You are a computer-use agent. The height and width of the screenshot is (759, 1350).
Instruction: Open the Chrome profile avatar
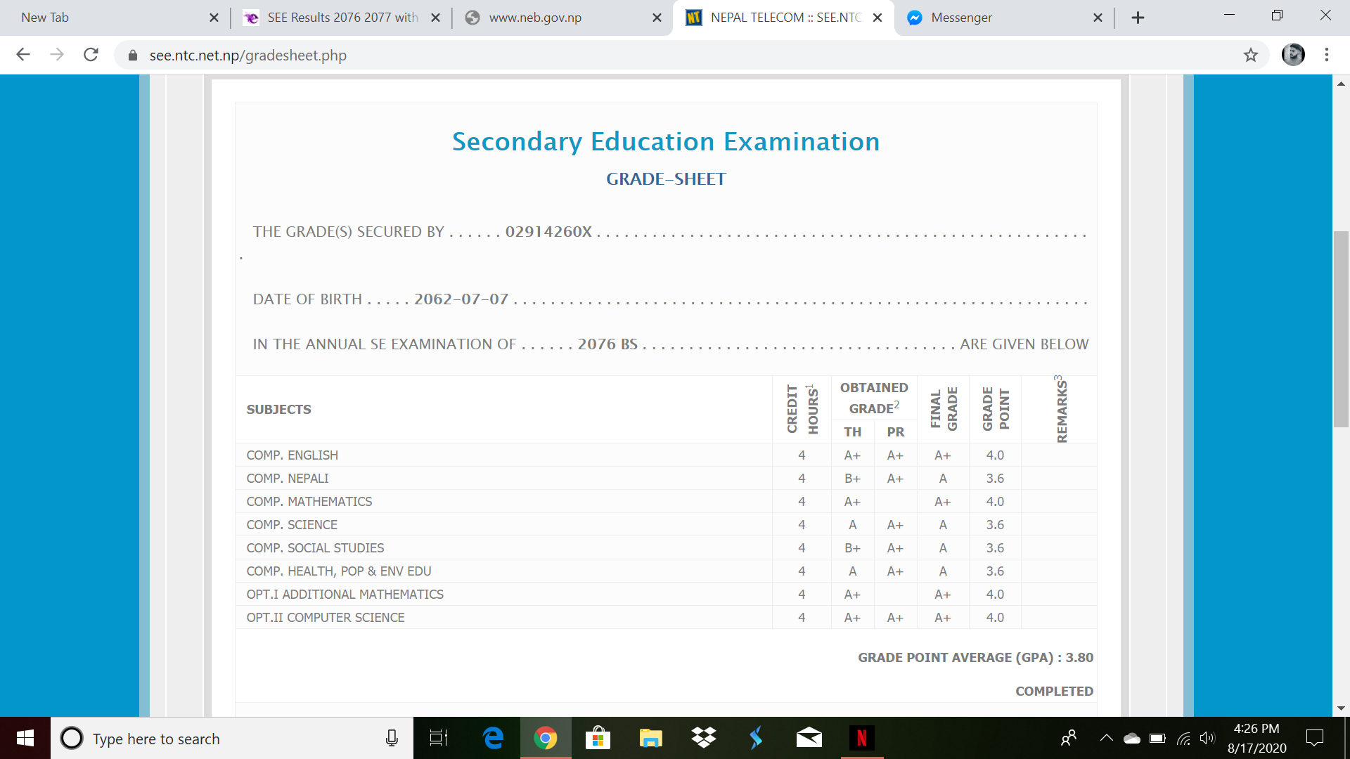pos(1292,55)
